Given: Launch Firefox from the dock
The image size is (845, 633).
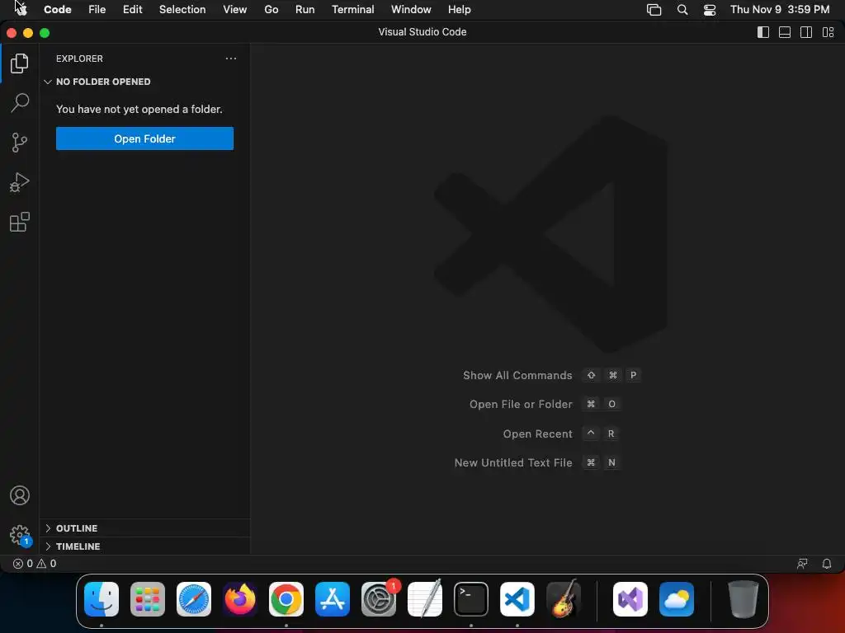Looking at the screenshot, I should point(240,599).
